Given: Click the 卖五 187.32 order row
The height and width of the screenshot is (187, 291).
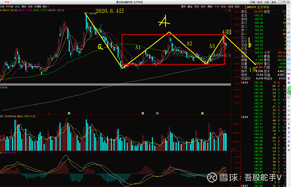Looking at the screenshot, I should pyautogui.click(x=263, y=16).
